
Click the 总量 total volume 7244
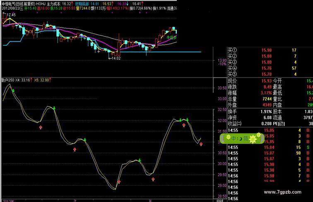coord(267,99)
